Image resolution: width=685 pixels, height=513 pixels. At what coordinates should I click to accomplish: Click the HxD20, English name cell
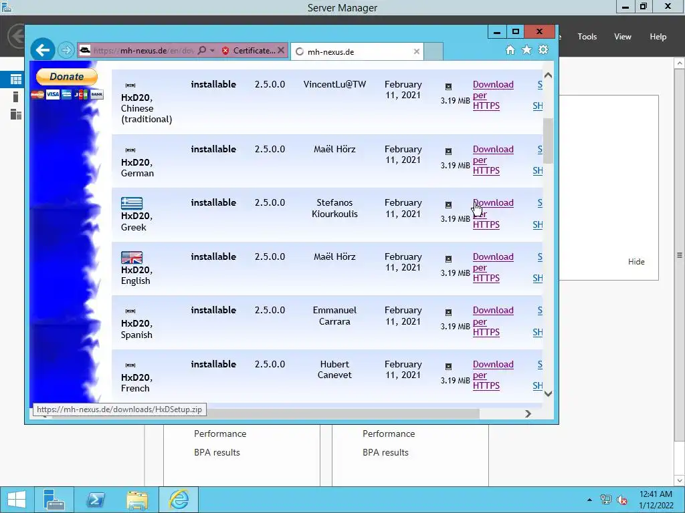coord(136,275)
